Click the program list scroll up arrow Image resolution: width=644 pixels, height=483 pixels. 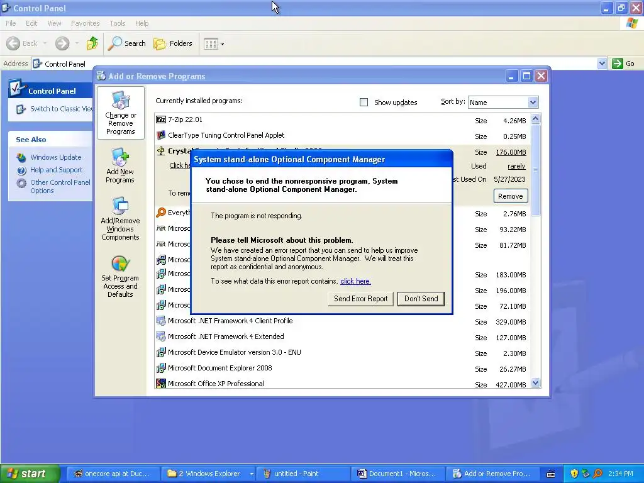535,119
